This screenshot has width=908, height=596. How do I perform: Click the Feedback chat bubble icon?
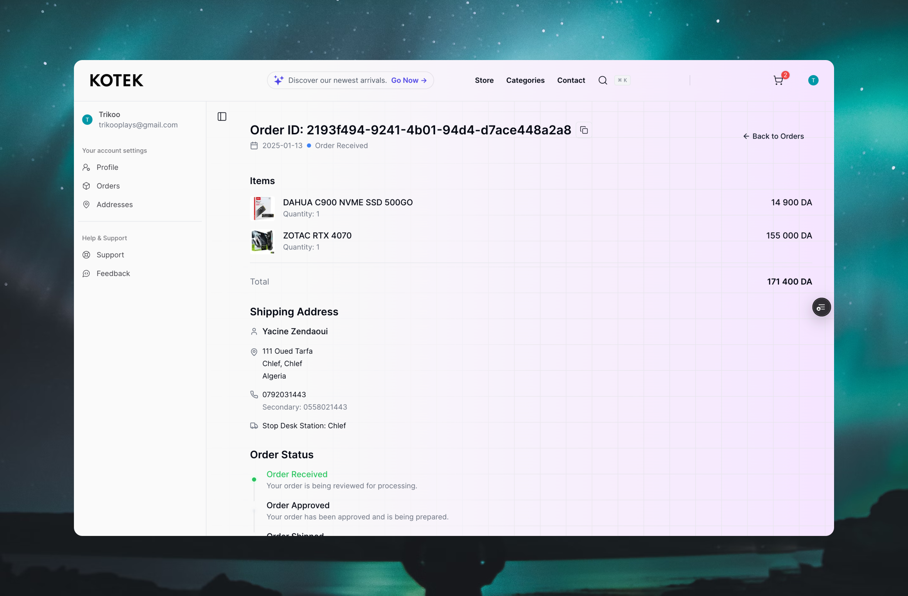point(86,273)
